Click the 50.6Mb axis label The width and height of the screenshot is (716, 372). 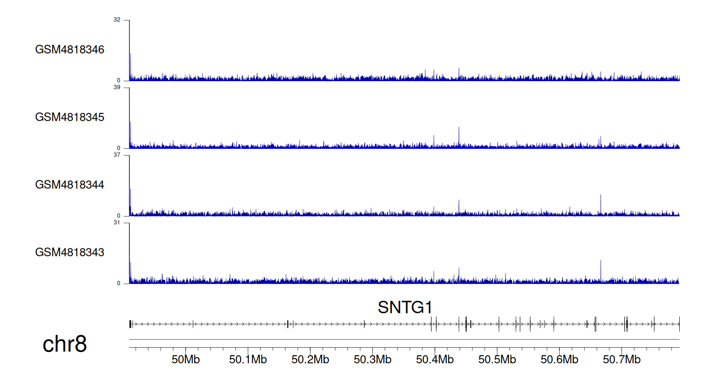[x=559, y=359]
